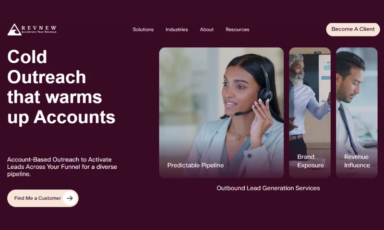Click the Account-Based Outreach description paragraph
The image size is (384, 230).
coord(62,167)
